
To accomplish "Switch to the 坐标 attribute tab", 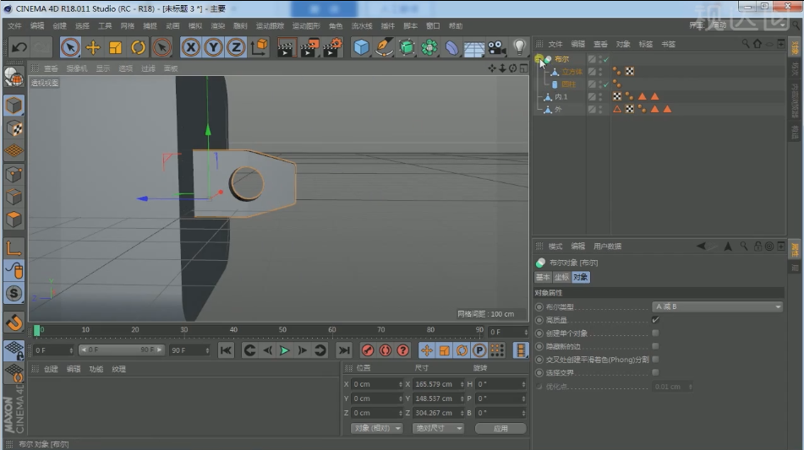I will [561, 277].
